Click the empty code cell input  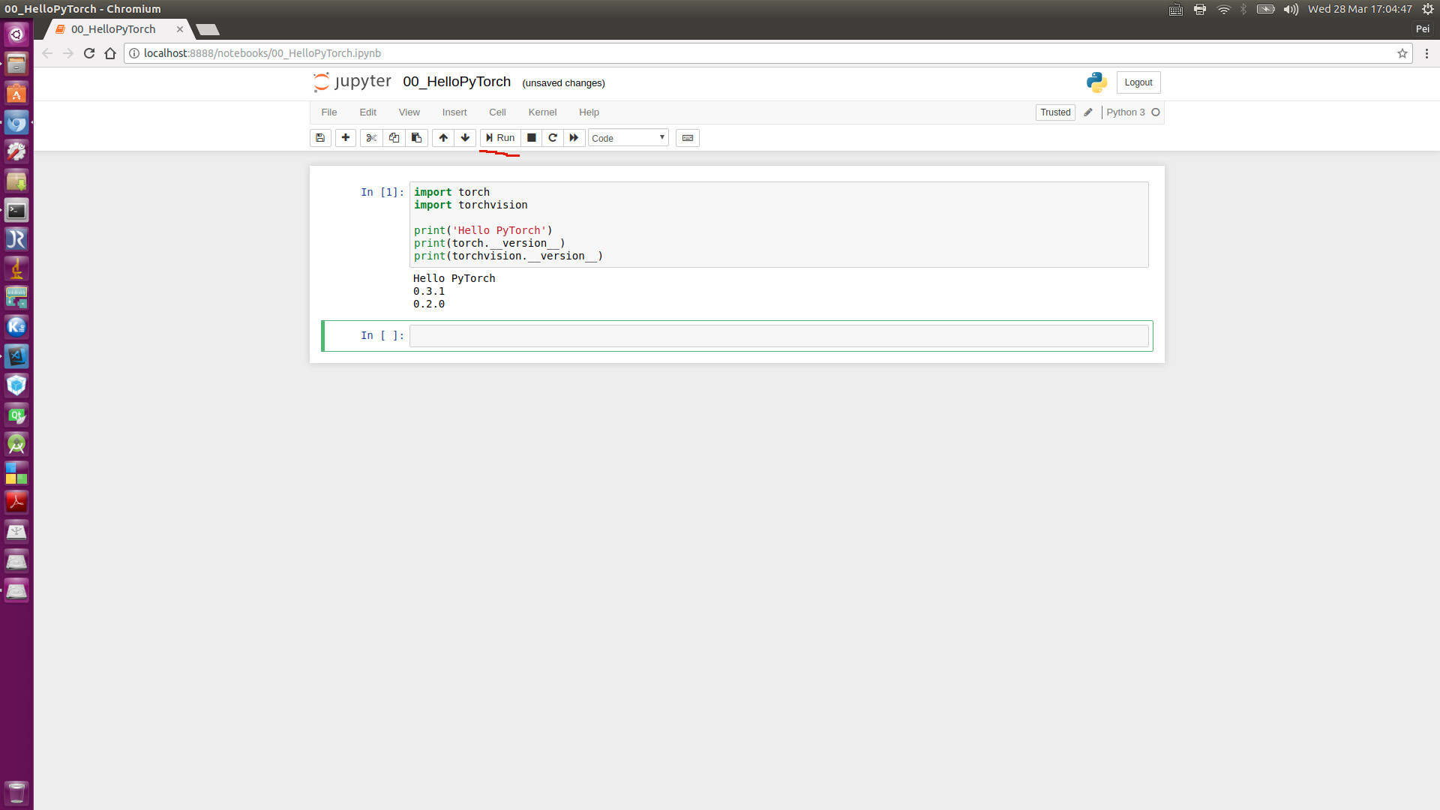[x=778, y=336]
